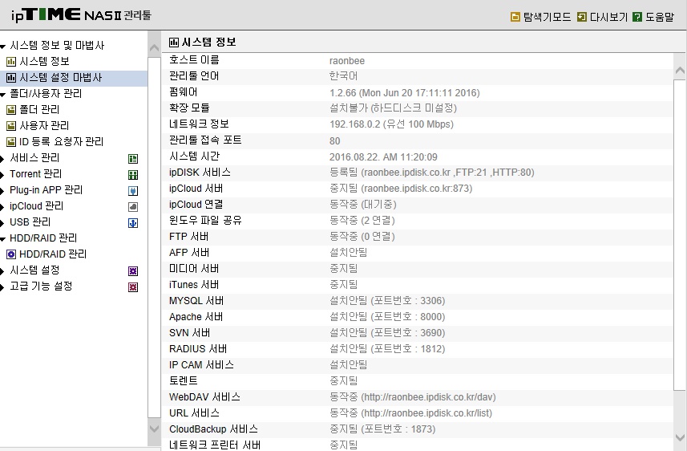Image resolution: width=687 pixels, height=451 pixels.
Task: Click the ipCloud 관리 cloud icon
Action: 133,206
